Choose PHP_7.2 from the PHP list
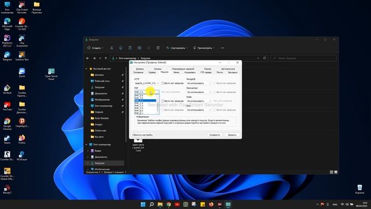This screenshot has width=371, height=209. click(x=146, y=103)
